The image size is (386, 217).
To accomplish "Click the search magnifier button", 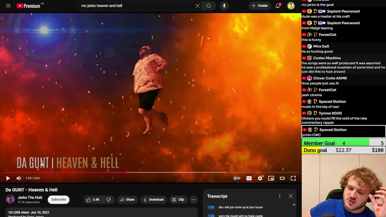I will [208, 6].
